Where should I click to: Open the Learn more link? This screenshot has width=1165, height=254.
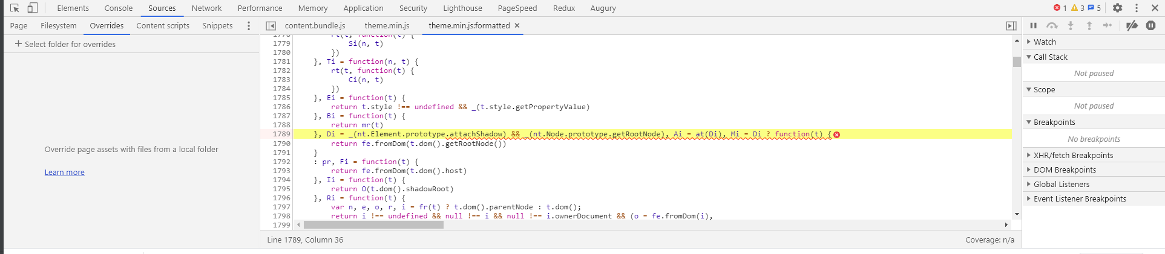(65, 172)
